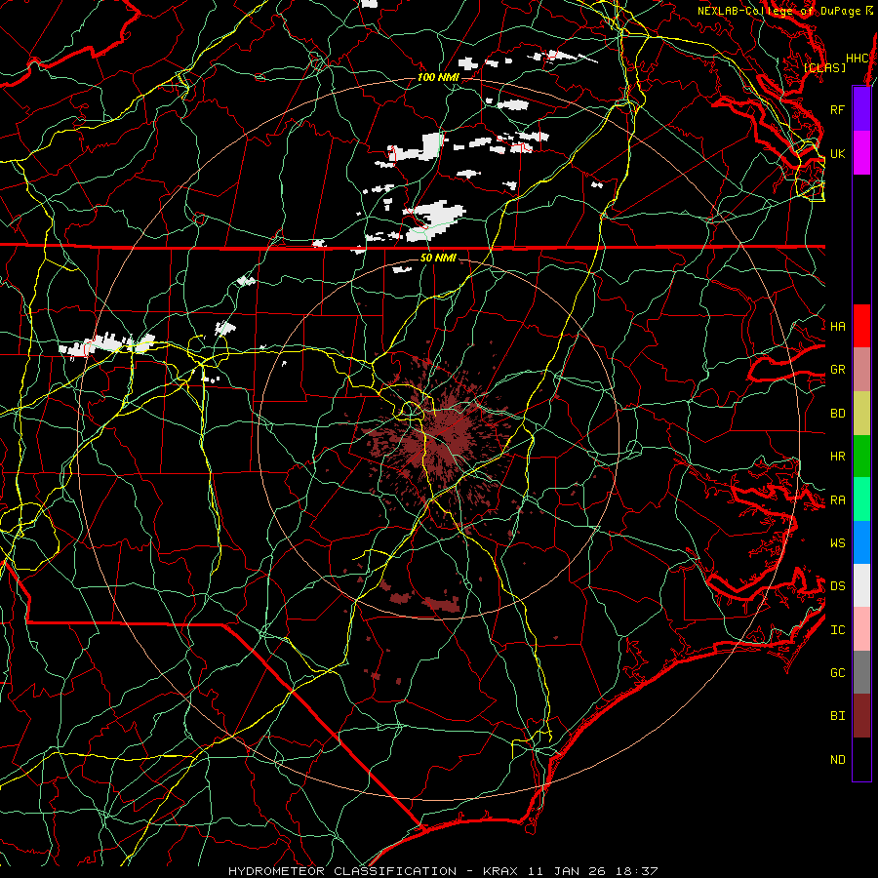Click the white DS legend swatch

pyautogui.click(x=861, y=585)
